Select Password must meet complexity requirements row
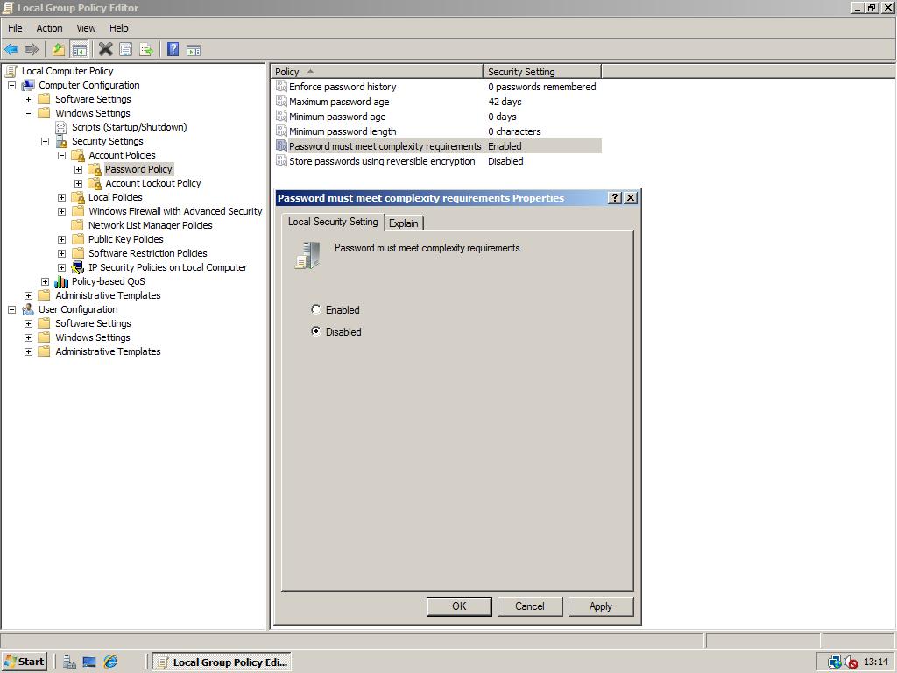 pyautogui.click(x=438, y=146)
